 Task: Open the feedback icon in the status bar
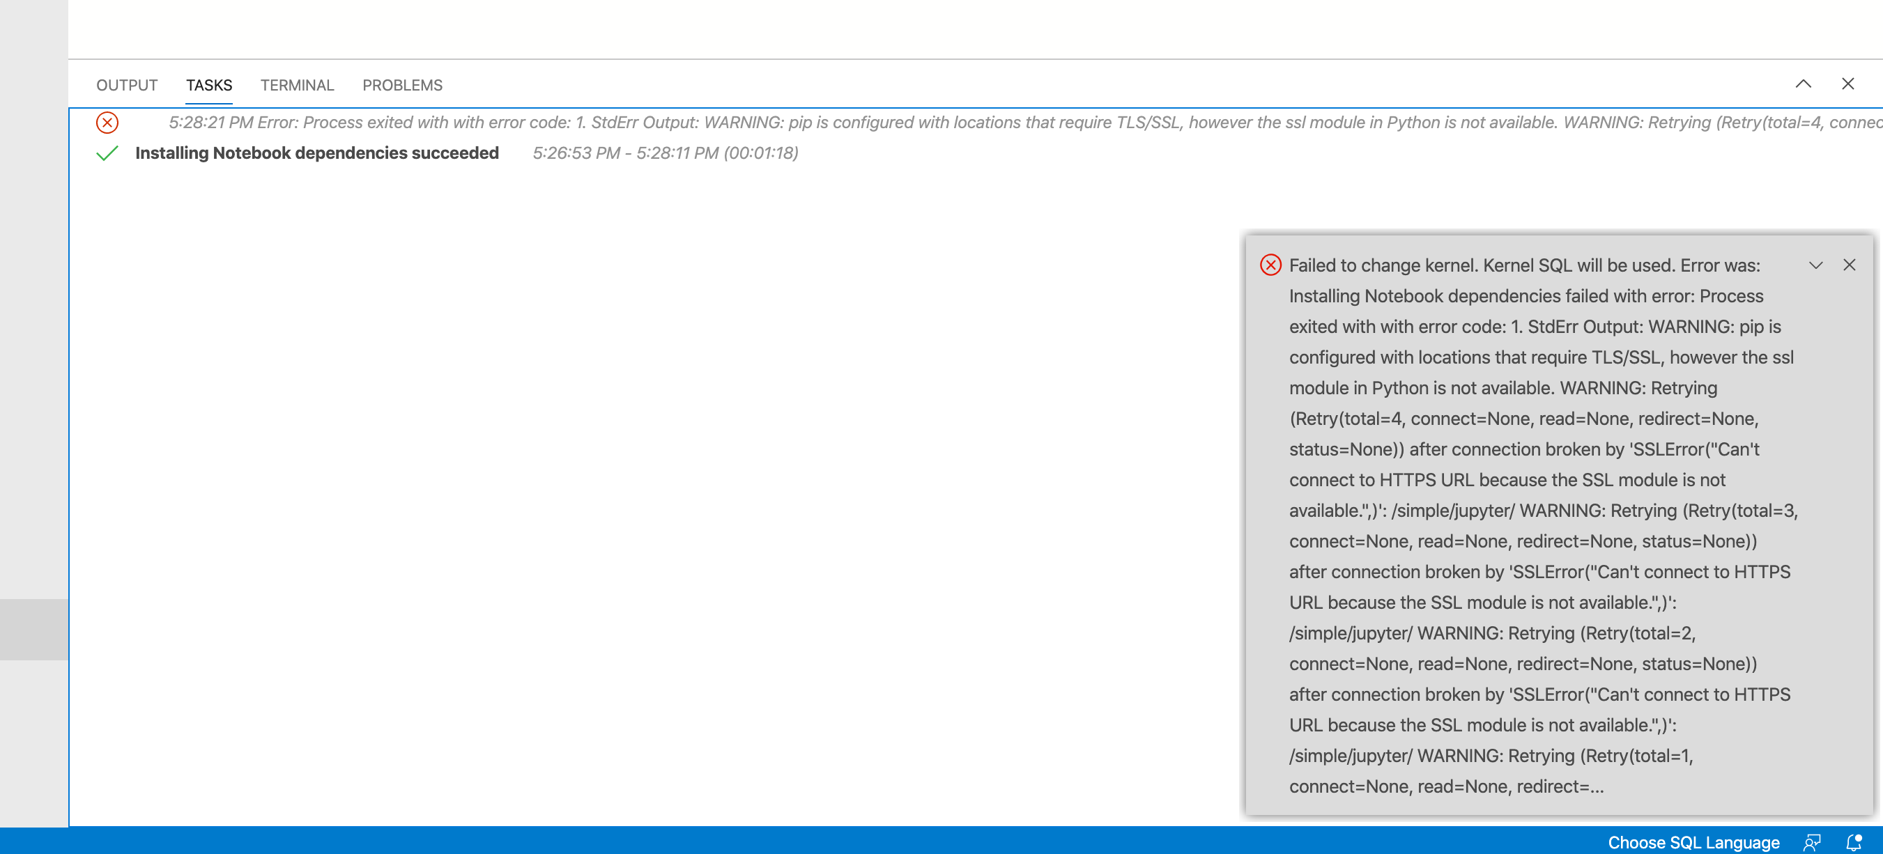[1813, 841]
